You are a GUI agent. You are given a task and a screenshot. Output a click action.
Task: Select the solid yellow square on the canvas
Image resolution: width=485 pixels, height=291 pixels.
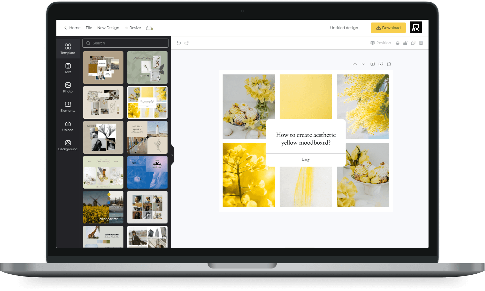pyautogui.click(x=306, y=97)
